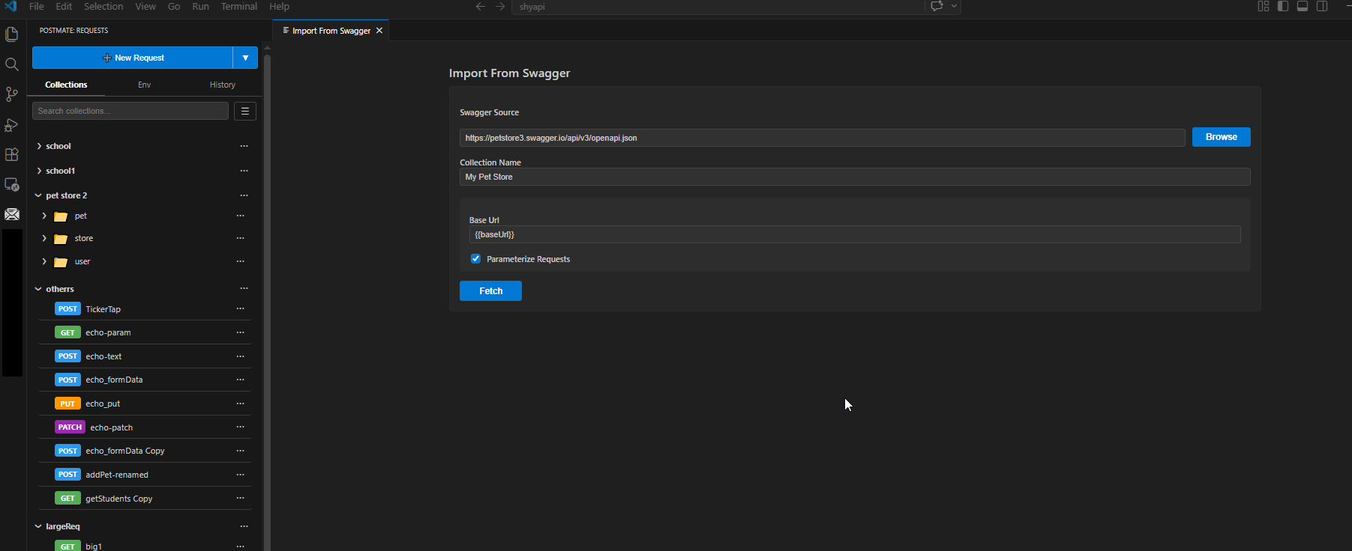Open more options for pet store 2
The height and width of the screenshot is (551, 1352).
[244, 195]
